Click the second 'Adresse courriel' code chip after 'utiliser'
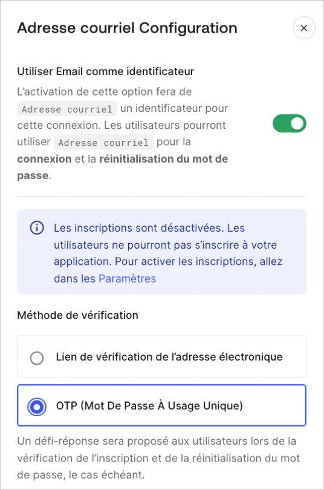 pyautogui.click(x=103, y=142)
